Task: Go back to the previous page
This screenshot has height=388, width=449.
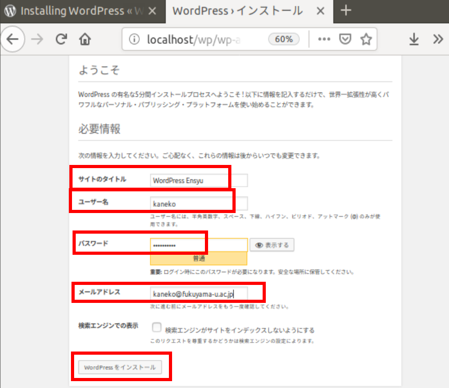Action: coord(13,39)
